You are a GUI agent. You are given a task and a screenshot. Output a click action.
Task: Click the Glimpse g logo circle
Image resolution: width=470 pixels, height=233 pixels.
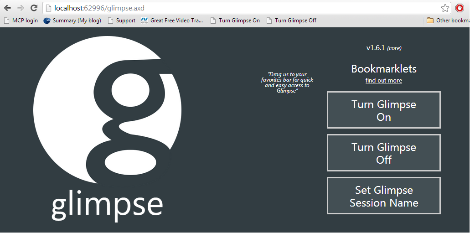(107, 110)
